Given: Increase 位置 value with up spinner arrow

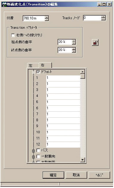Looking at the screenshot, I should coord(47,17).
